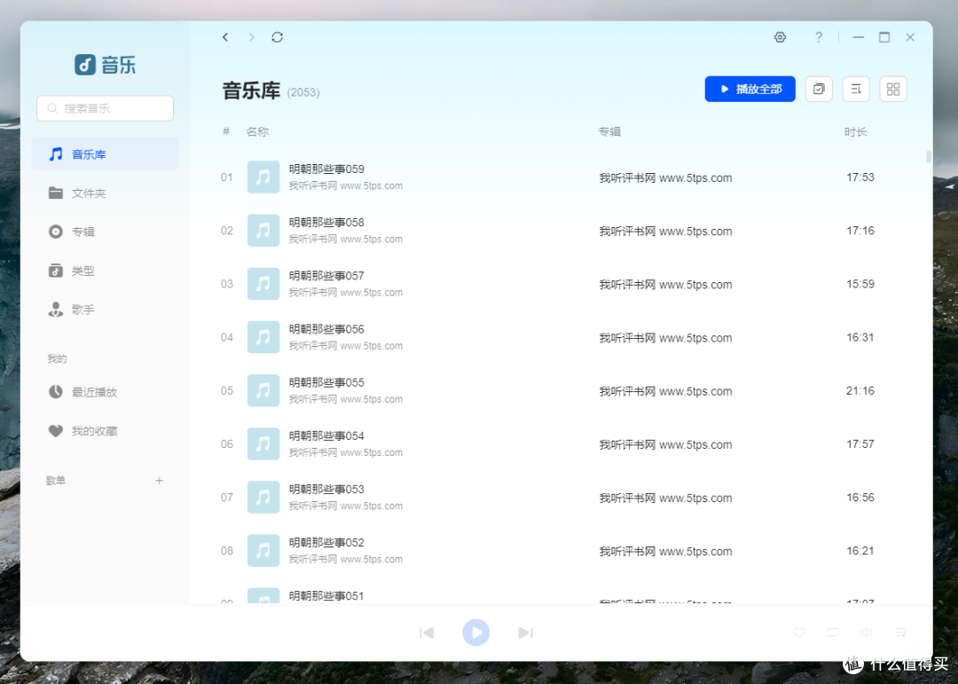Click album text in the 明朝那些事056 row
The width and height of the screenshot is (958, 684).
tap(665, 338)
